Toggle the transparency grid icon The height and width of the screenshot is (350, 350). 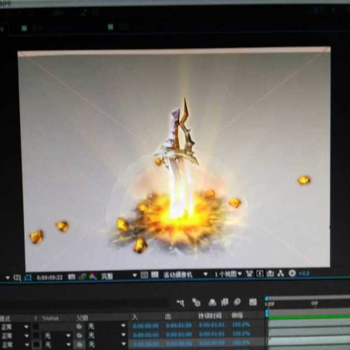155,275
